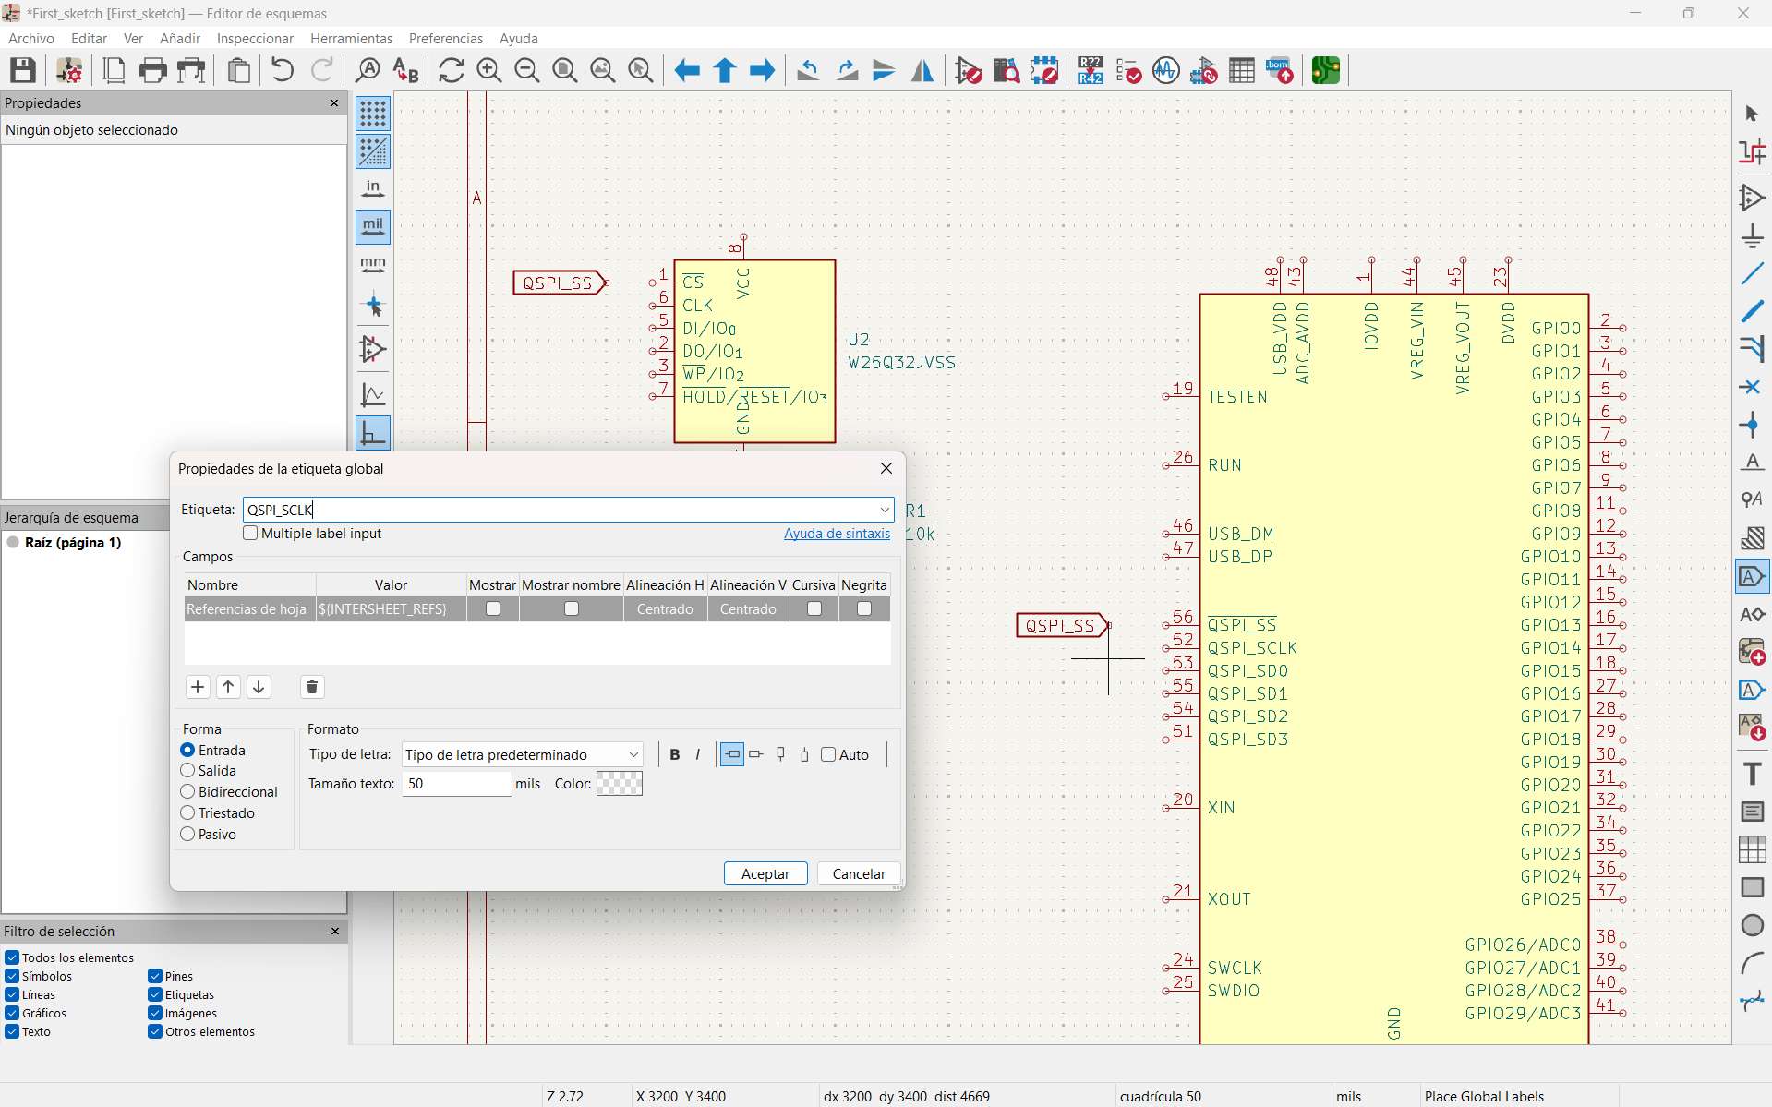The height and width of the screenshot is (1107, 1772).
Task: Open the SPICE simulator
Action: point(1166,70)
